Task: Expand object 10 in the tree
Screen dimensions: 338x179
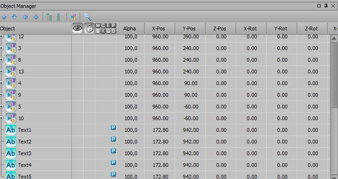Action: (1, 118)
